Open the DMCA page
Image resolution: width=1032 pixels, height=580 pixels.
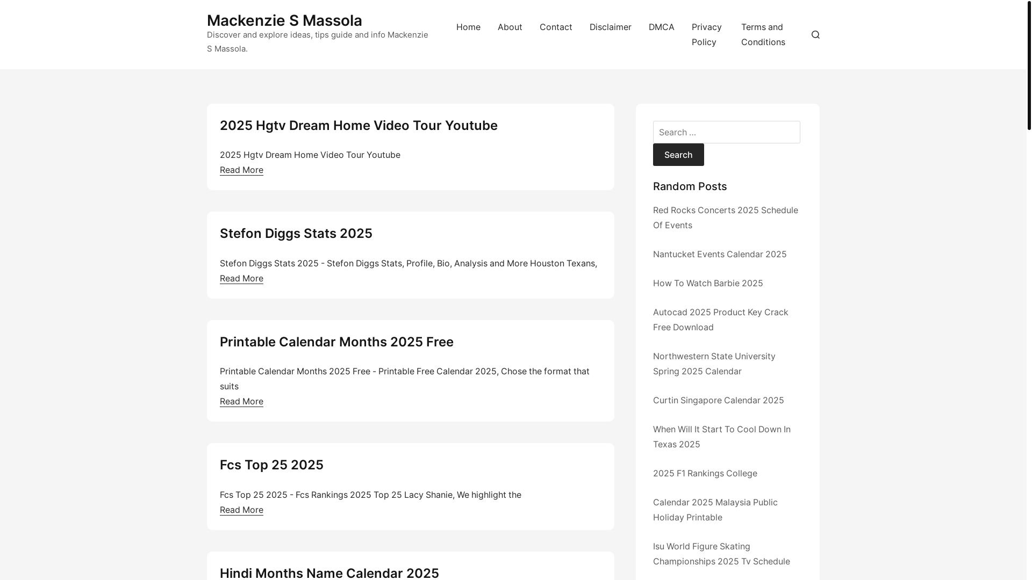[x=661, y=27]
